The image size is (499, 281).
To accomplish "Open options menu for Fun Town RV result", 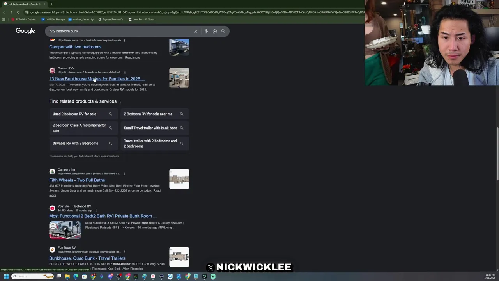I will pos(124,252).
